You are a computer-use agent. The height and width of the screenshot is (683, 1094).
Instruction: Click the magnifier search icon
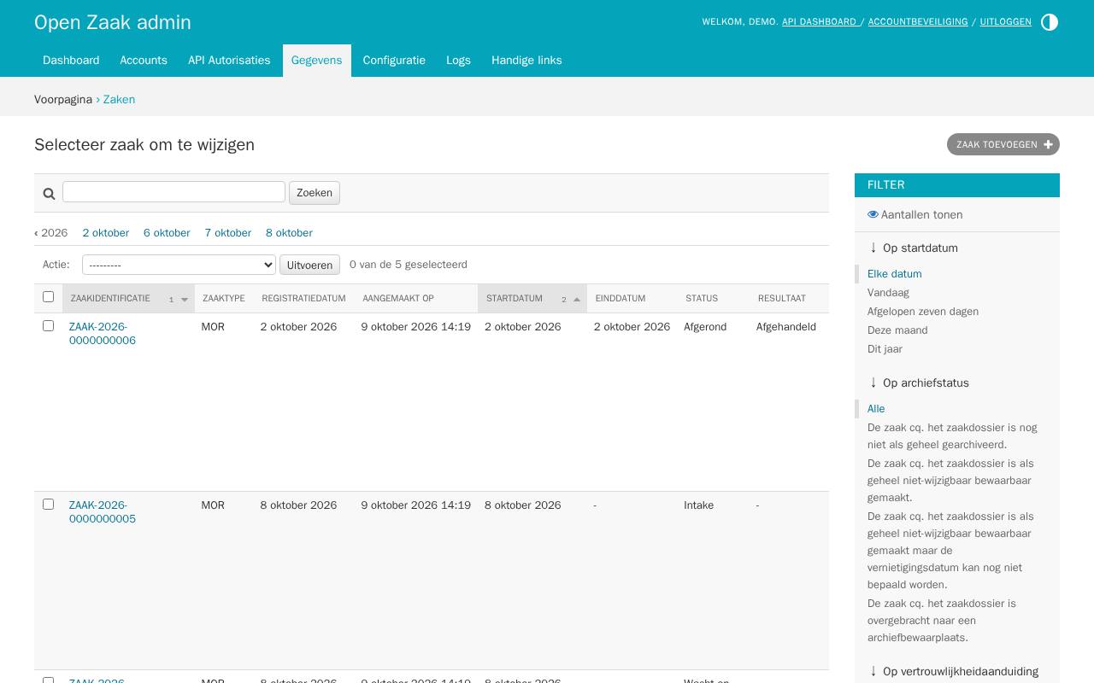(x=50, y=194)
